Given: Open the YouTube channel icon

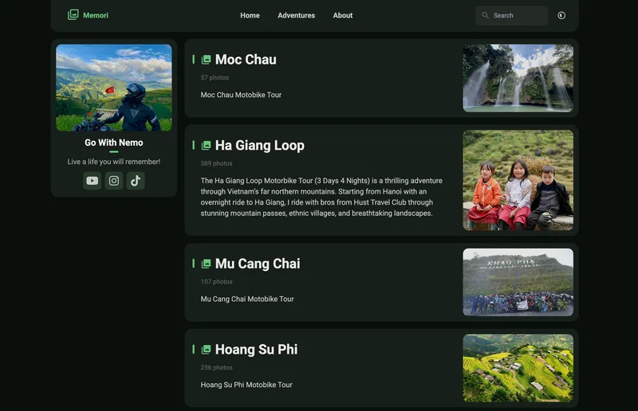Looking at the screenshot, I should [92, 181].
